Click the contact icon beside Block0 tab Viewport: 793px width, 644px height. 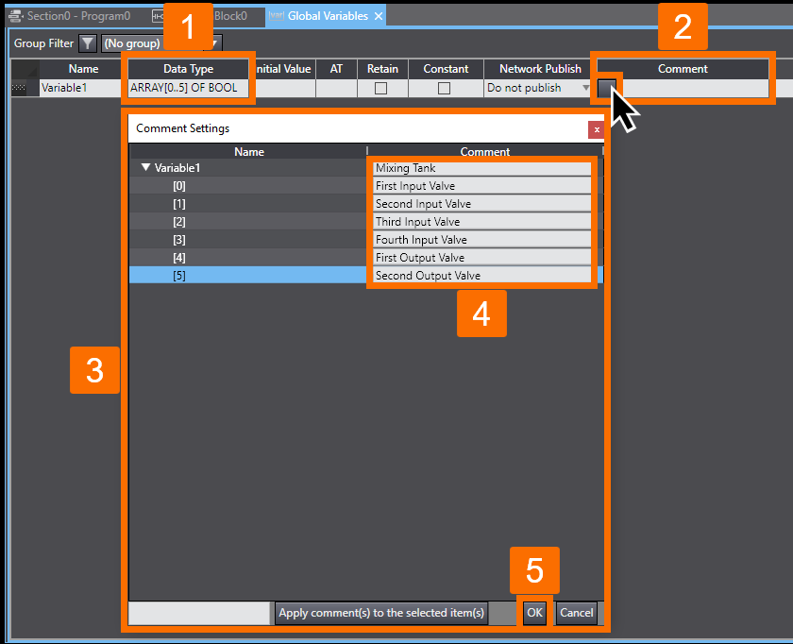(x=157, y=15)
